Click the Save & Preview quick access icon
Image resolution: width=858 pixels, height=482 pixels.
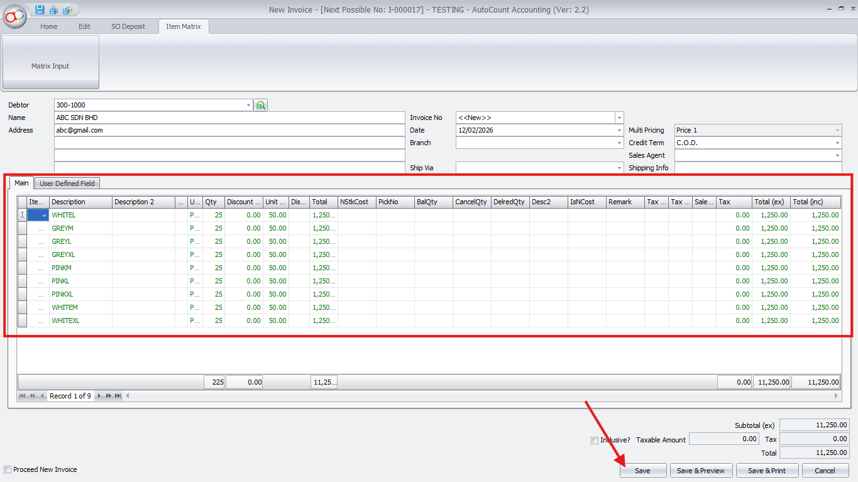coord(53,9)
